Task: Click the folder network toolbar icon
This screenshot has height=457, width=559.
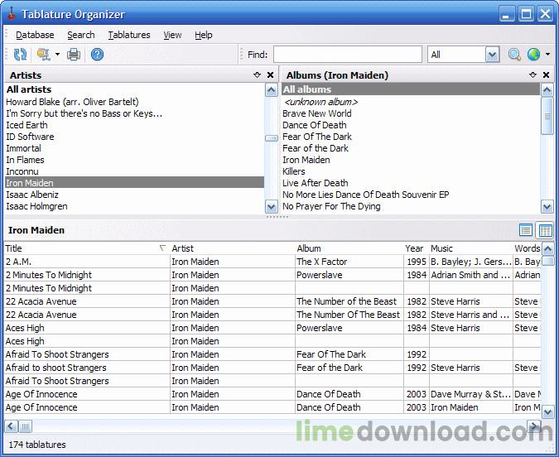Action: tap(44, 55)
